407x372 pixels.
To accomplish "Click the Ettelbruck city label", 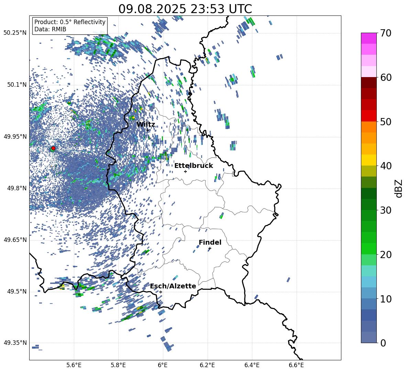I will coord(194,166).
